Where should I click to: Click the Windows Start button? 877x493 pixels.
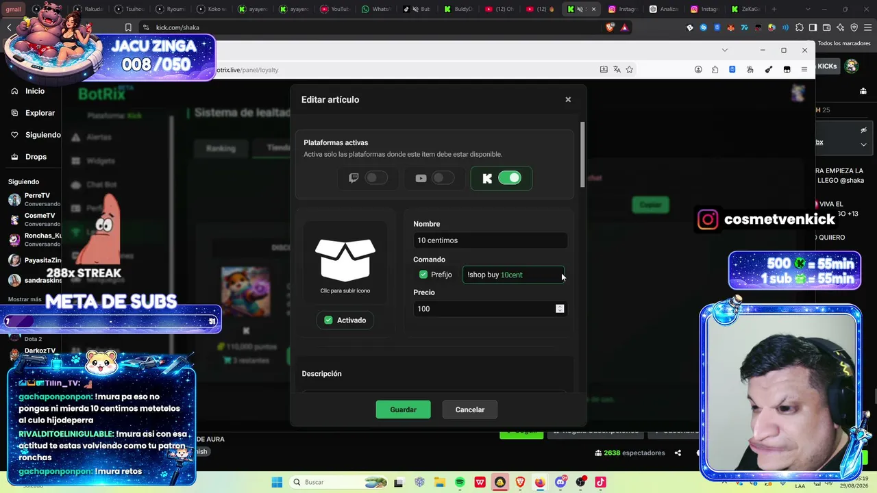pyautogui.click(x=277, y=482)
